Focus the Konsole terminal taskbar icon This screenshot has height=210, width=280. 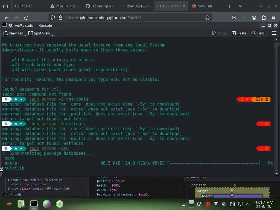pyautogui.click(x=34, y=204)
